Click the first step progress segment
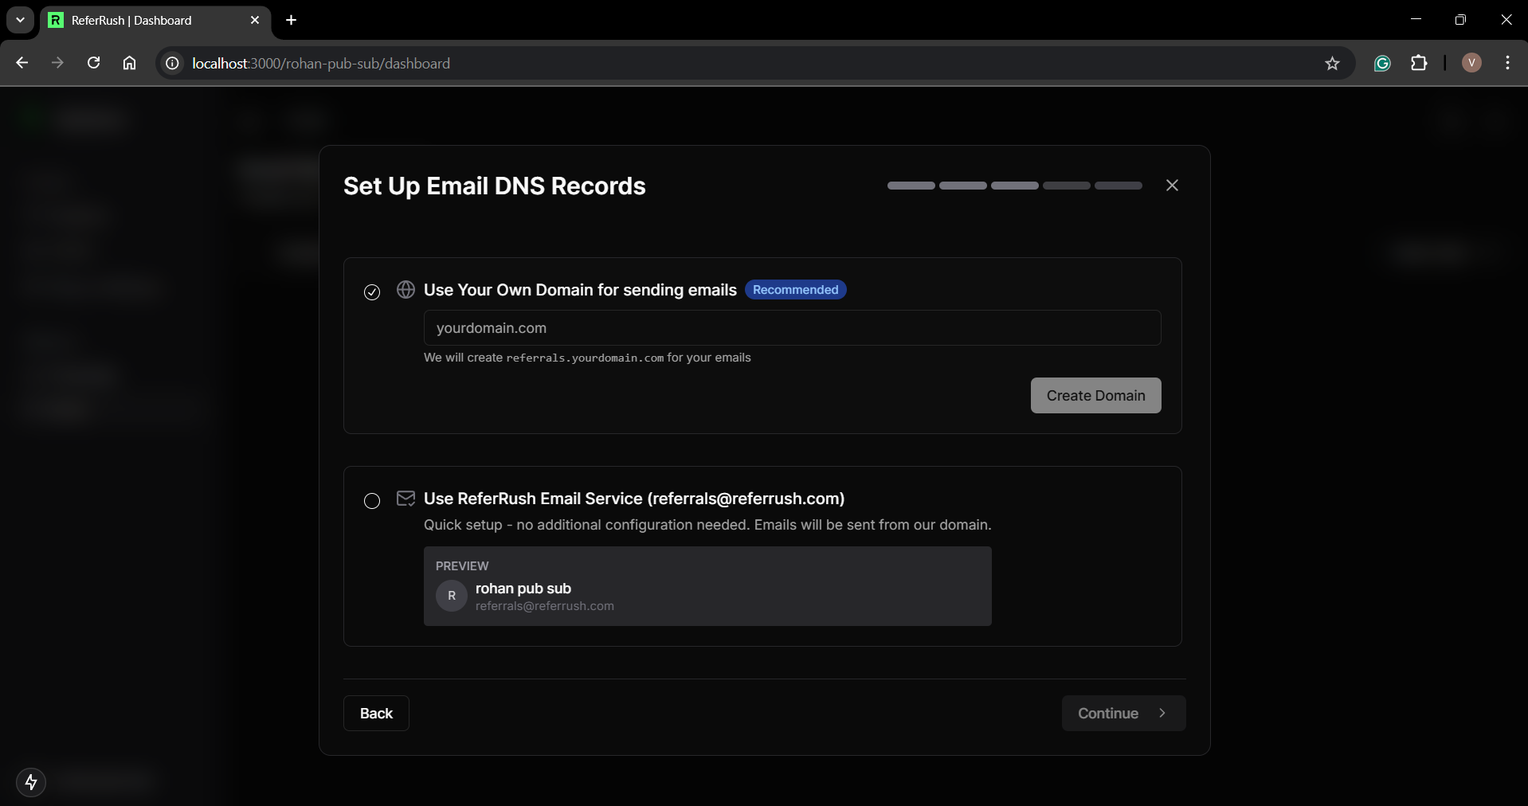This screenshot has height=806, width=1528. pyautogui.click(x=911, y=186)
